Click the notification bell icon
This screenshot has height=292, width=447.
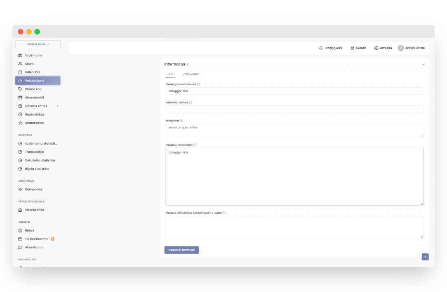click(x=321, y=48)
